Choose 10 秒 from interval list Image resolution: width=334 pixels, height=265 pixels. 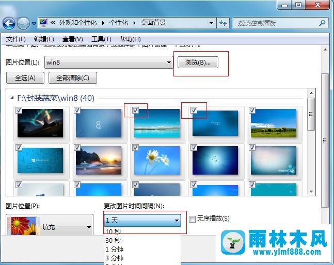[142, 231]
